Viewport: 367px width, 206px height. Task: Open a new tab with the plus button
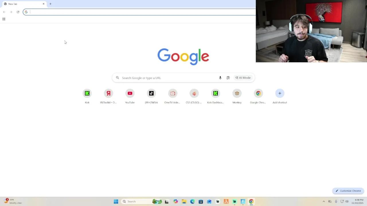click(50, 4)
